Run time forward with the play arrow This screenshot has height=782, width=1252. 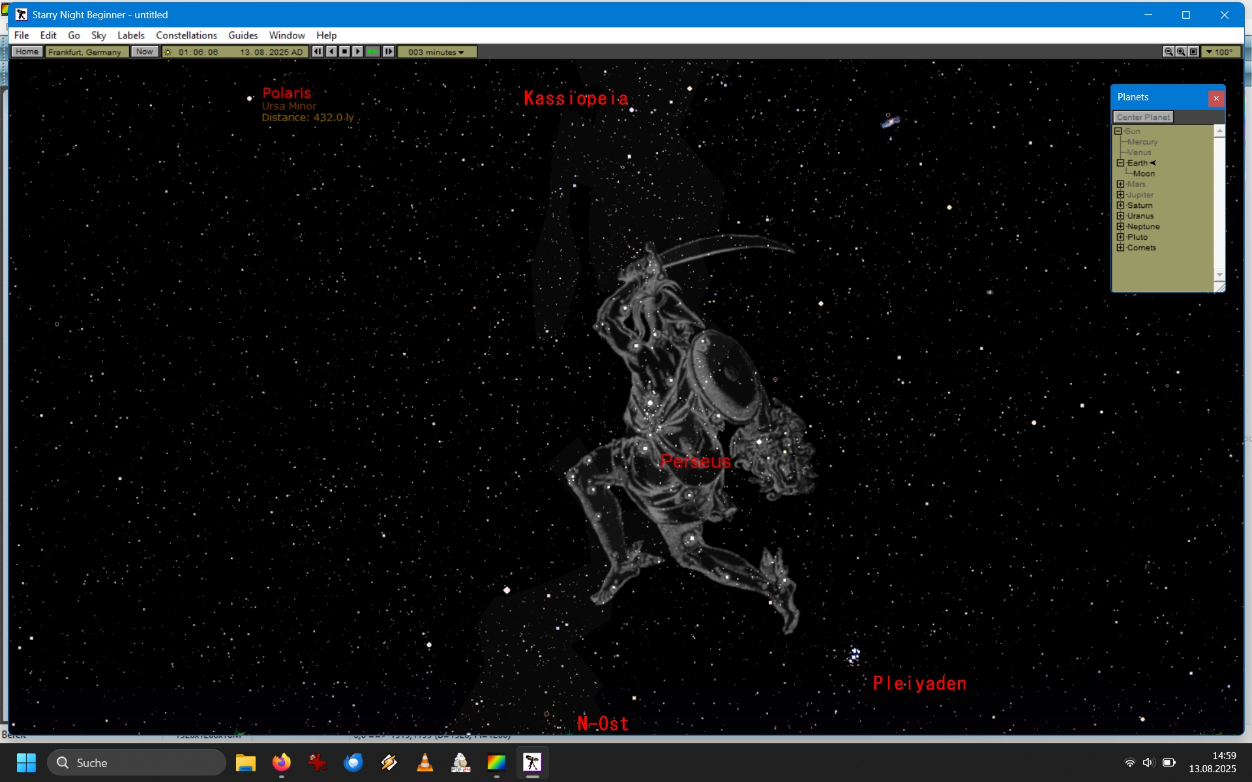pyautogui.click(x=358, y=51)
